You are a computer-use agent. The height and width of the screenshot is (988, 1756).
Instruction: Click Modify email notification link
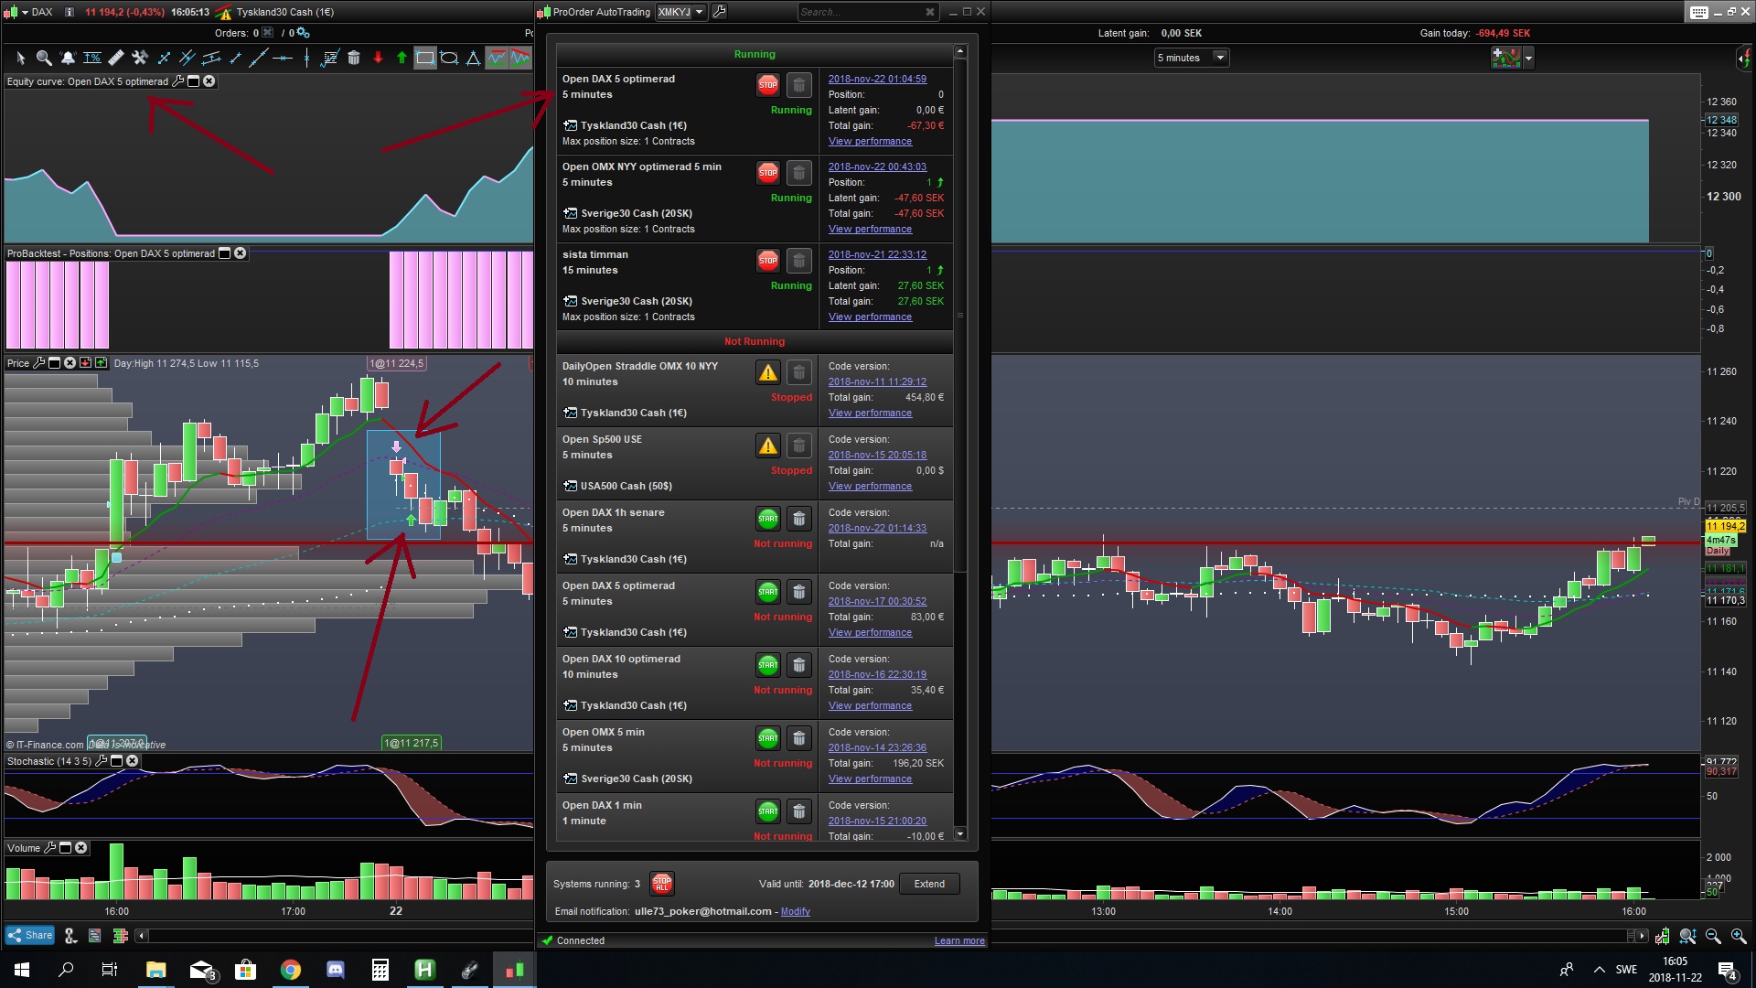pyautogui.click(x=795, y=911)
